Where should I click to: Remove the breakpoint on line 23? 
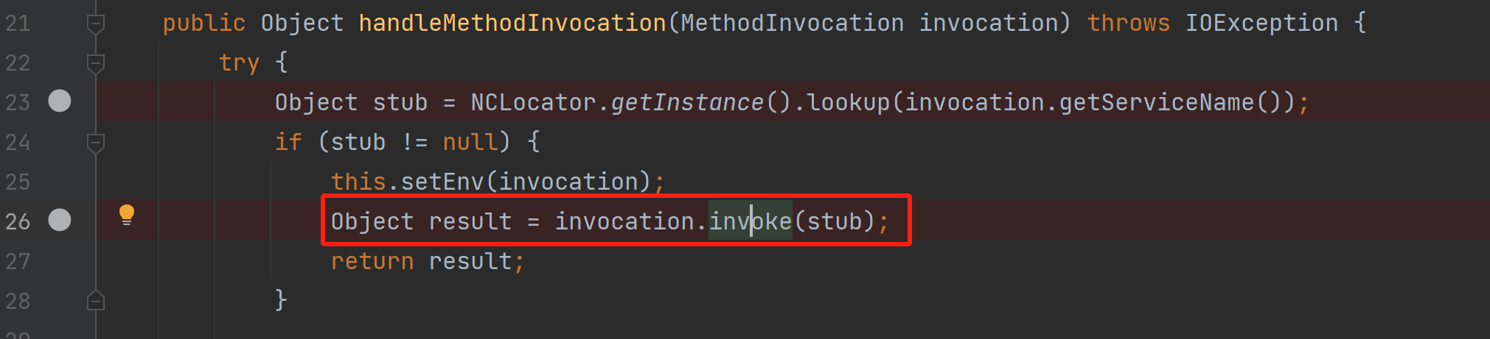(60, 101)
